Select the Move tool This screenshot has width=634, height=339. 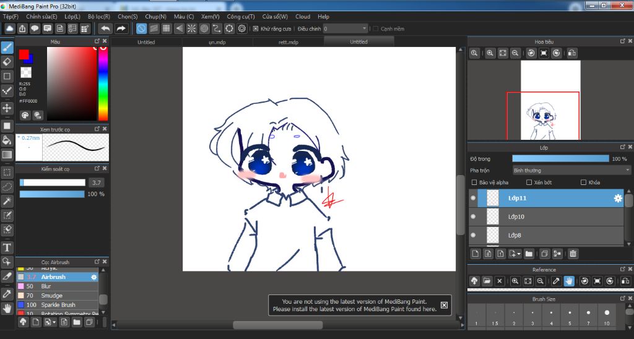[7, 108]
